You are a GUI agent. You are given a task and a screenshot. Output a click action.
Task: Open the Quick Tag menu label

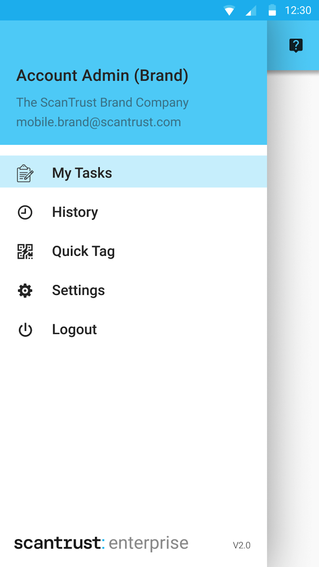tap(83, 252)
